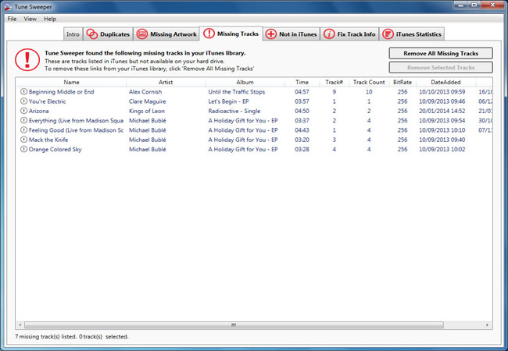The height and width of the screenshot is (351, 508).
Task: Click the warning icon beside Mack the Knife
Action: (23, 140)
